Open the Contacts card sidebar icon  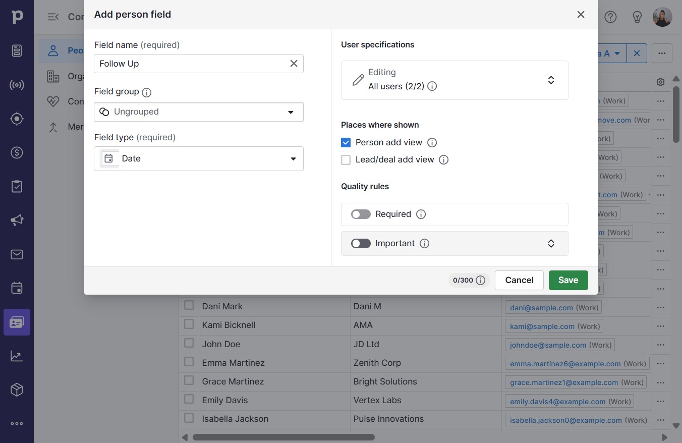click(x=17, y=322)
